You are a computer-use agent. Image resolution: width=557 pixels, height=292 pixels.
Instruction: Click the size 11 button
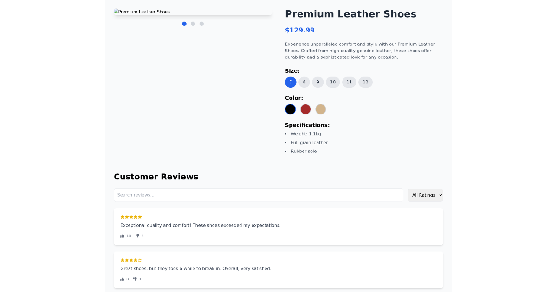pos(349,82)
